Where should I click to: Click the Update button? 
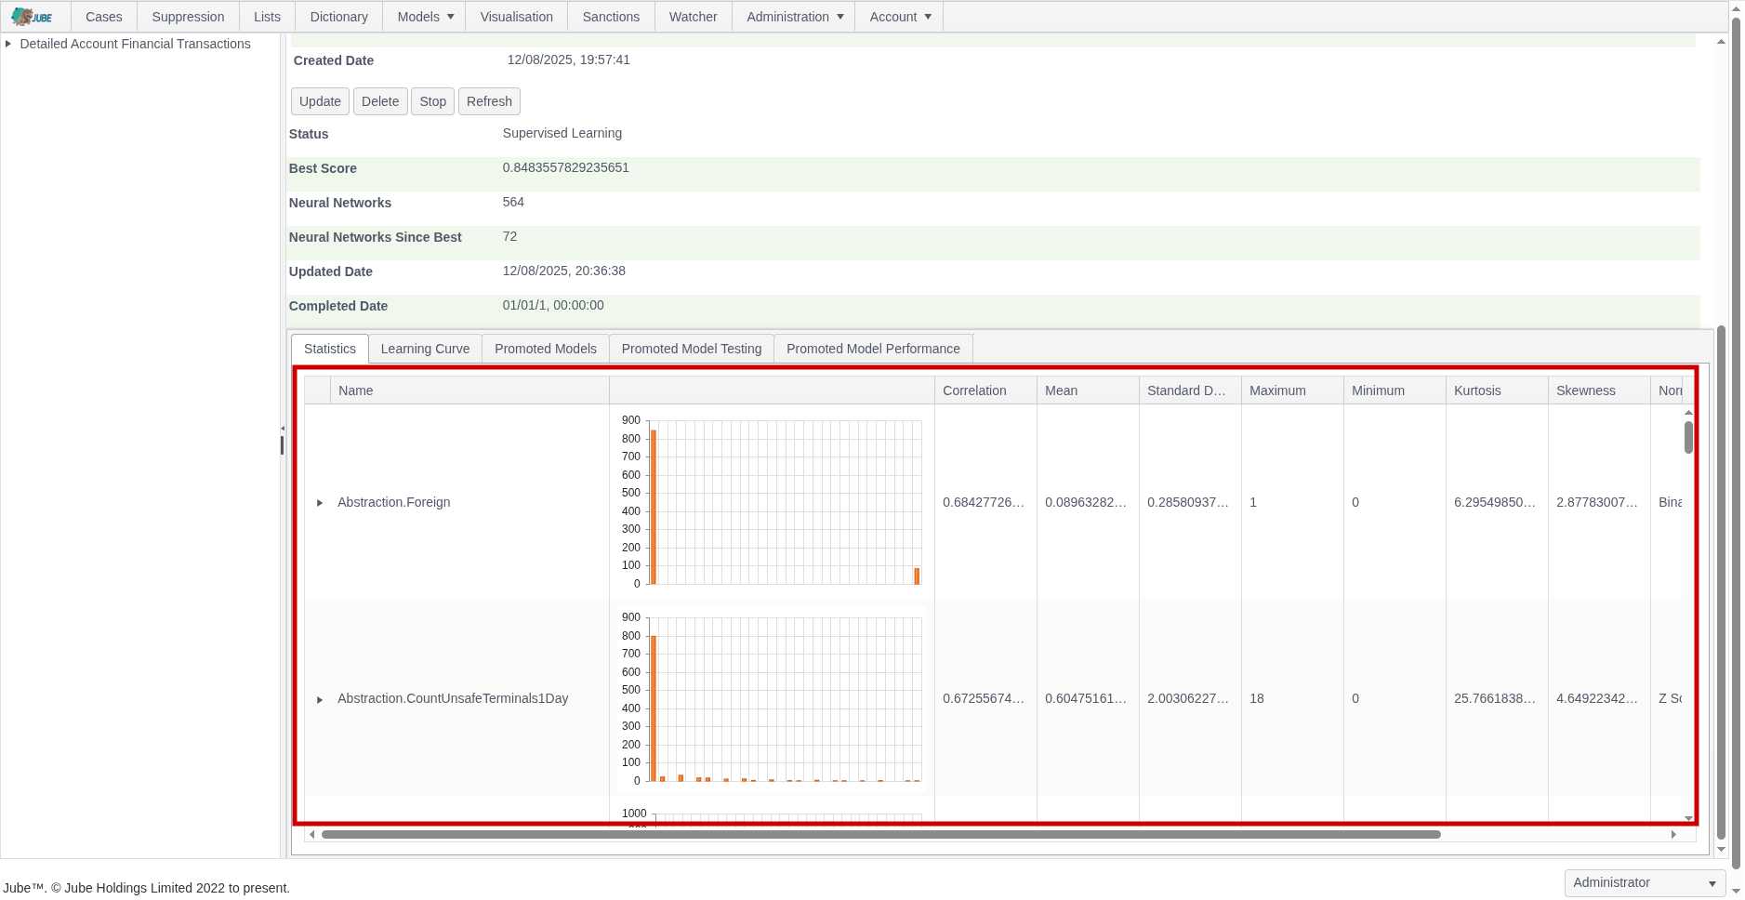coord(320,101)
